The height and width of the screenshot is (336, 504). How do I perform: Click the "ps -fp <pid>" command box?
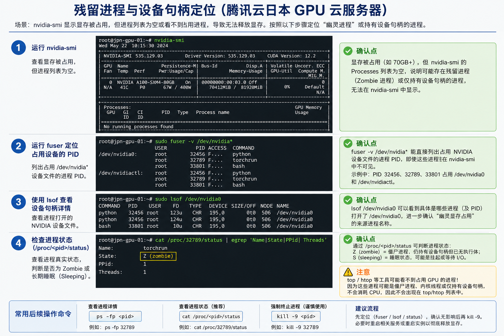pos(115,316)
